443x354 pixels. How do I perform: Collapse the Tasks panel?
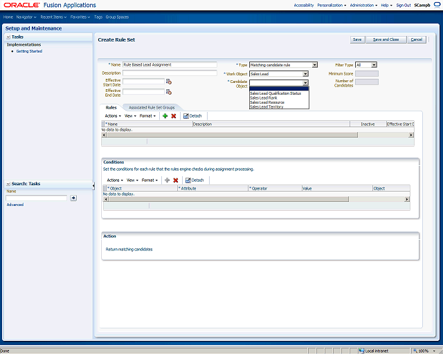click(x=8, y=37)
